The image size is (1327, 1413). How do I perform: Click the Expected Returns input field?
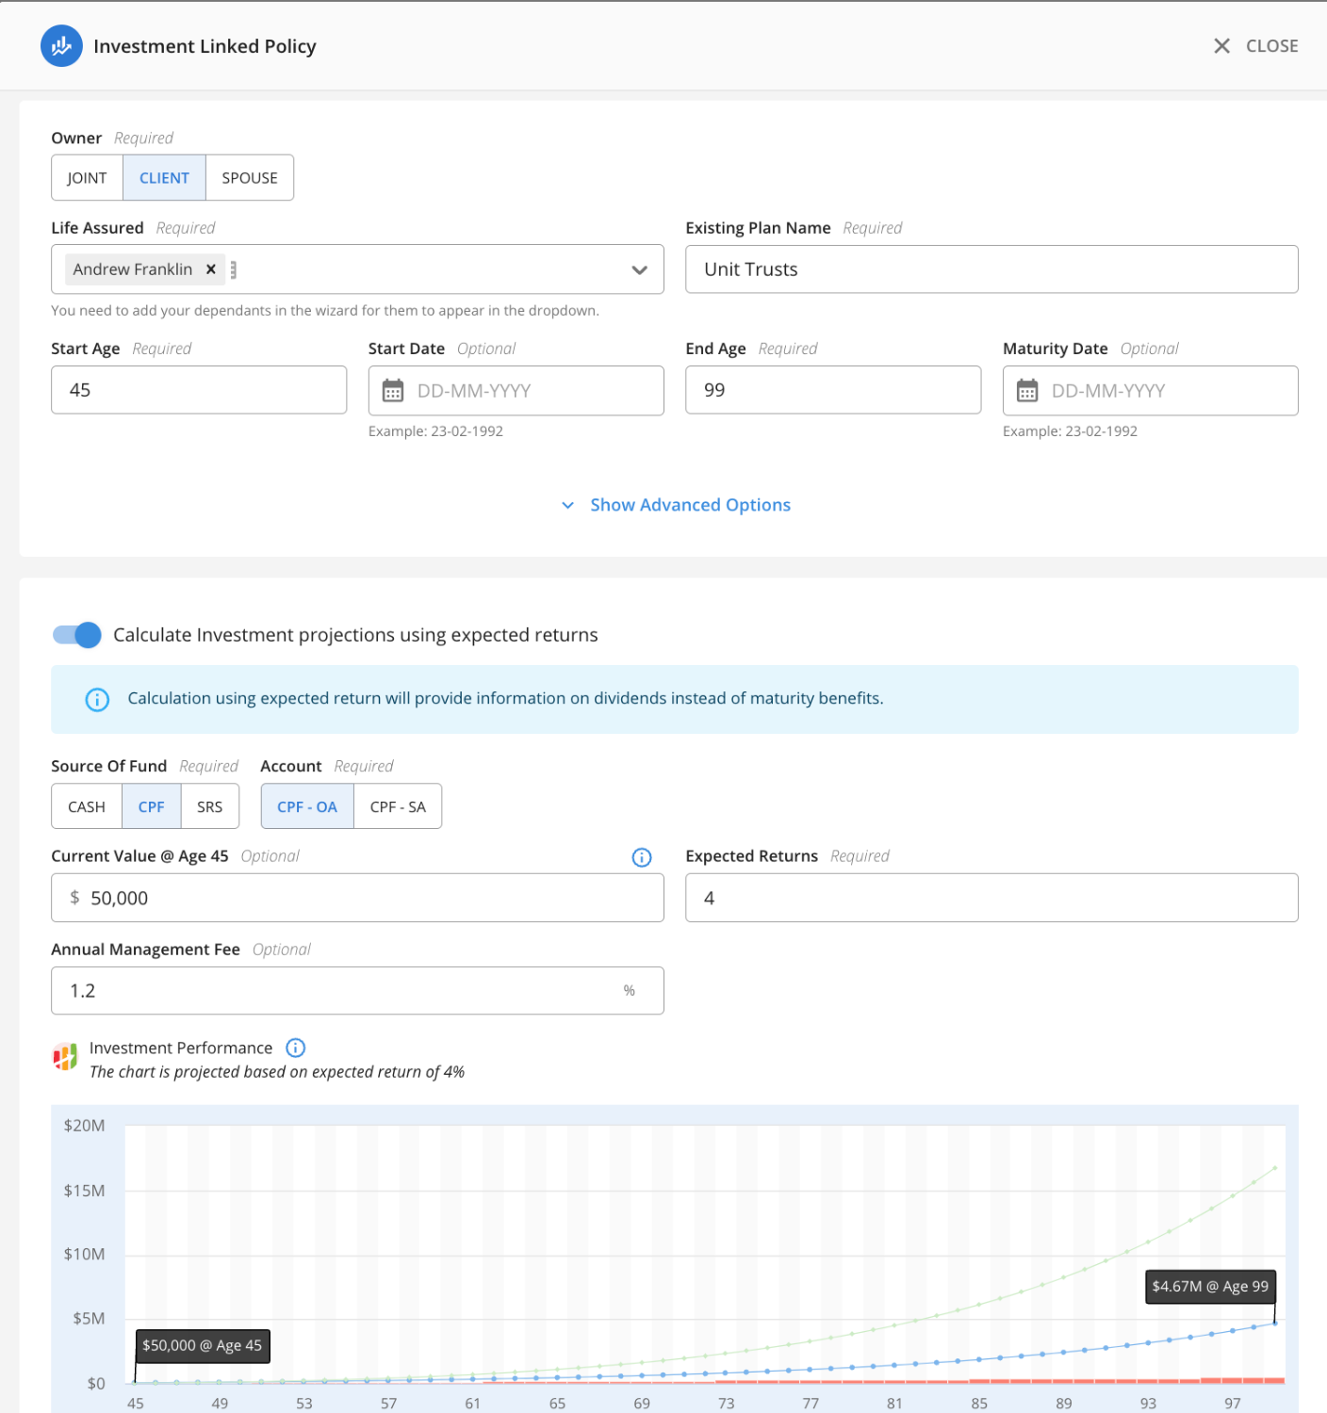click(x=991, y=898)
